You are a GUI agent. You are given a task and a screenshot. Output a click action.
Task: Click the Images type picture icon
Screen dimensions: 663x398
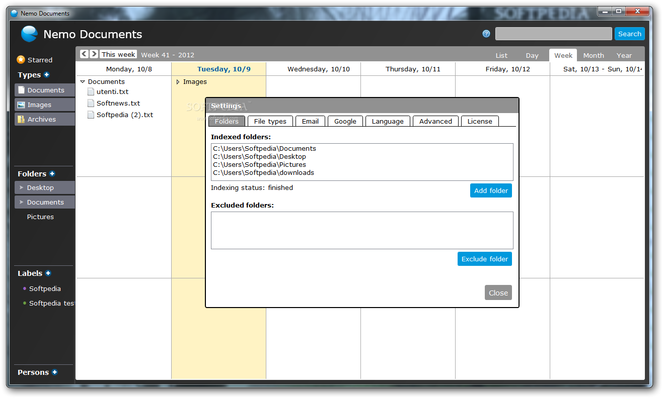(21, 105)
